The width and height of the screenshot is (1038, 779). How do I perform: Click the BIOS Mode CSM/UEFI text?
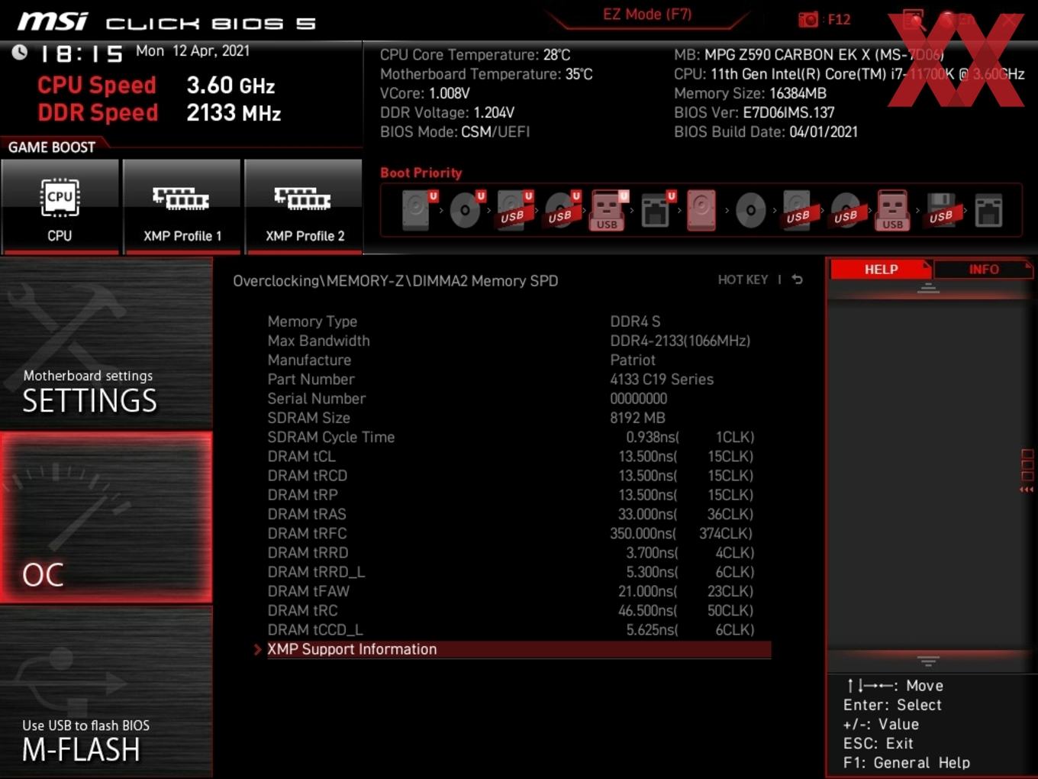click(455, 131)
